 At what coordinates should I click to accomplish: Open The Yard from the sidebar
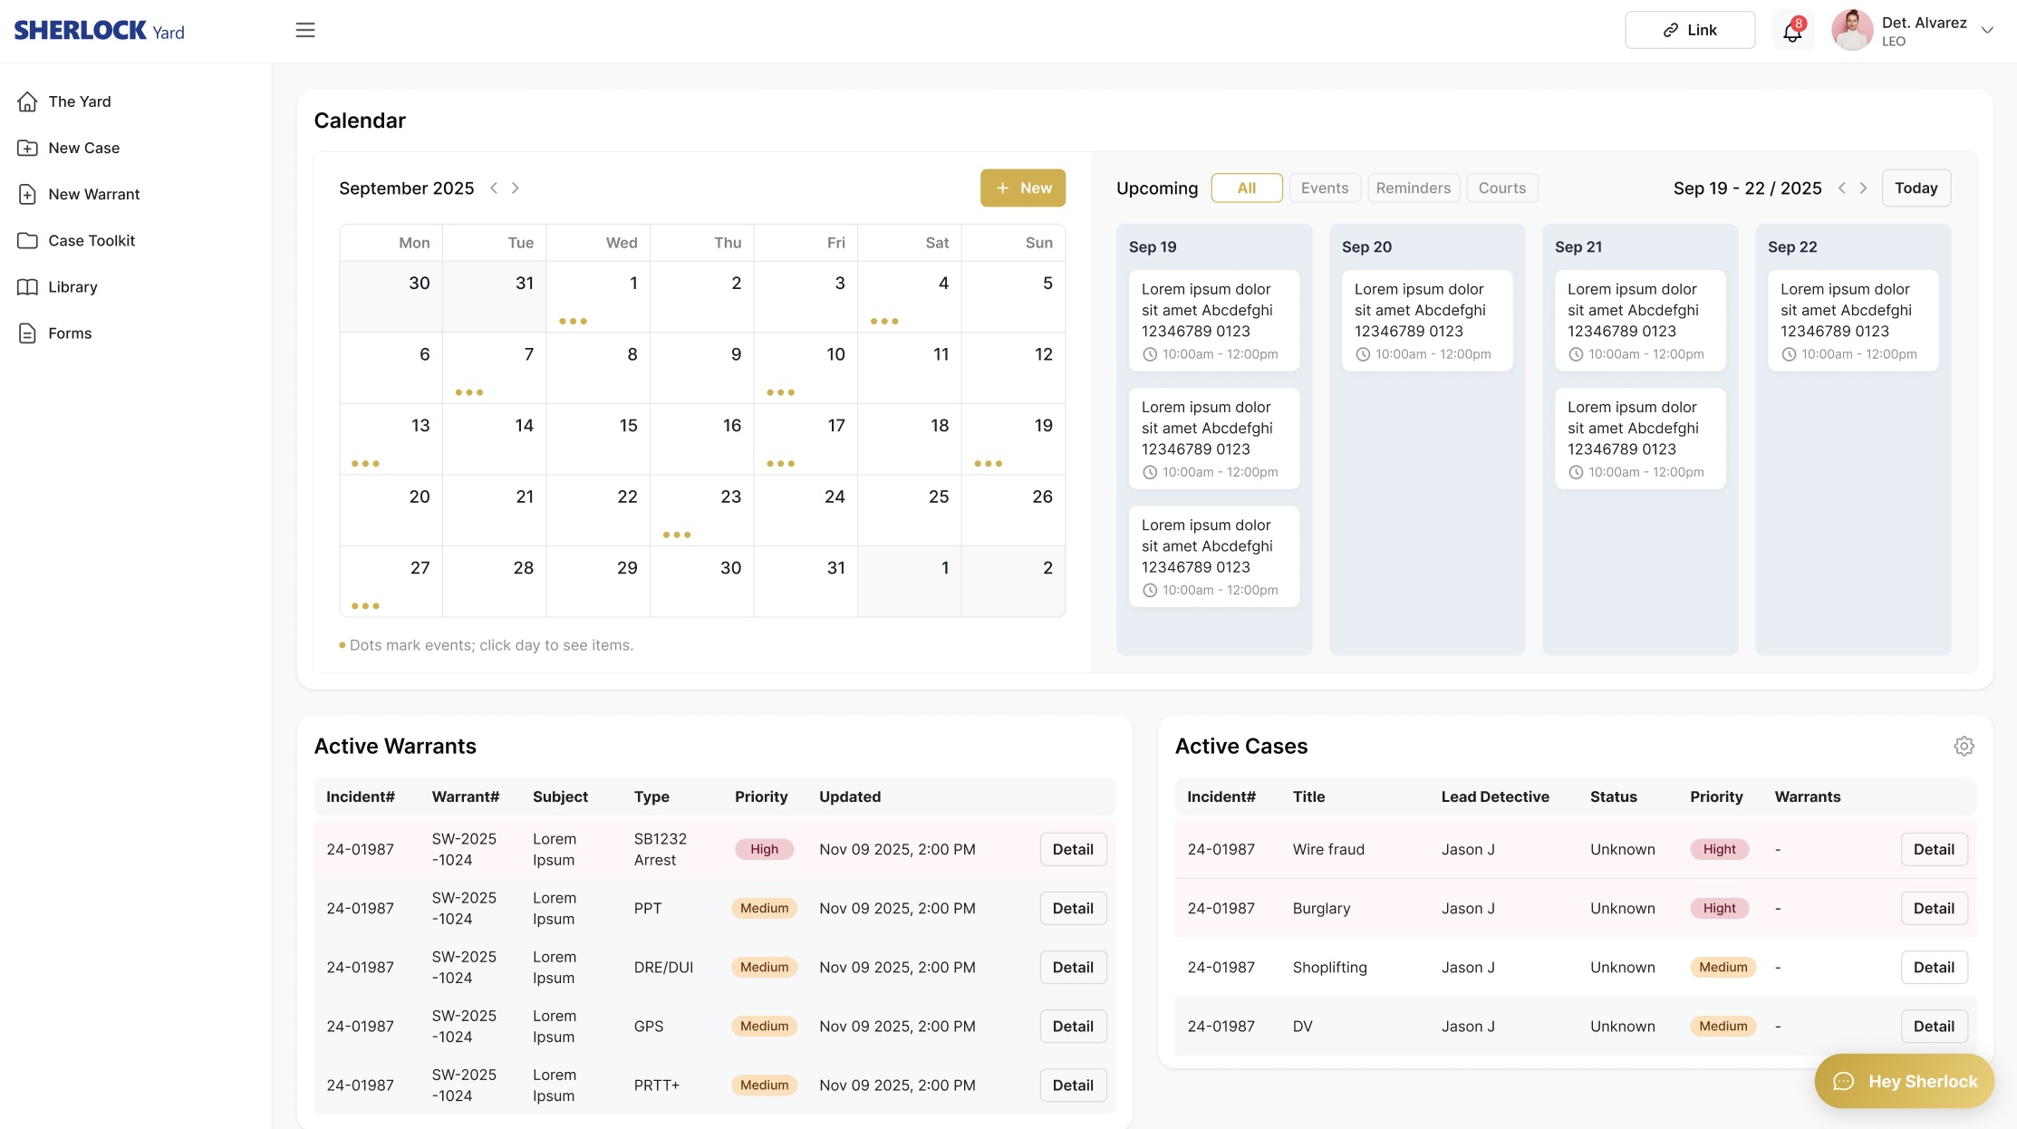point(80,101)
